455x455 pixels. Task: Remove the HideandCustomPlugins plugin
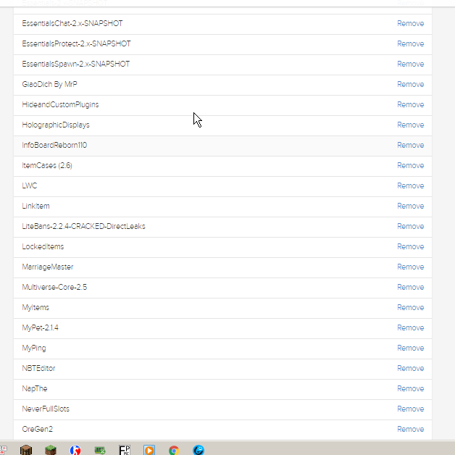click(x=410, y=105)
